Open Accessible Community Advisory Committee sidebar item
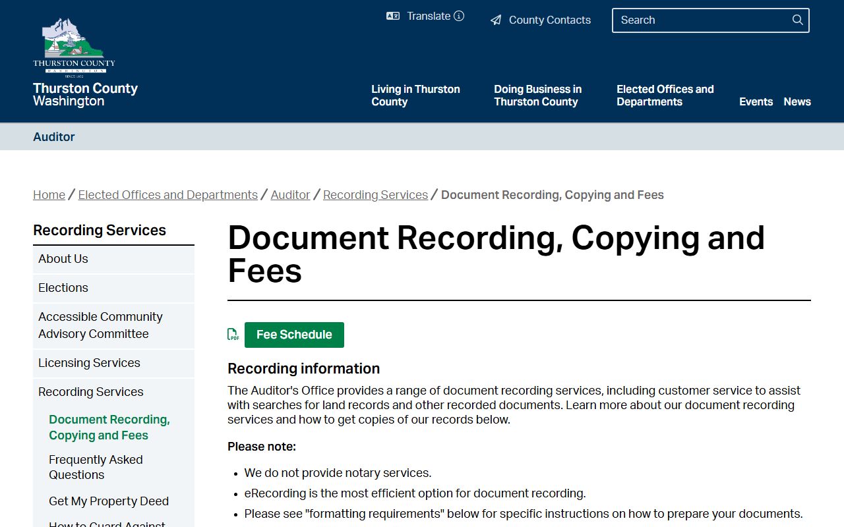The width and height of the screenshot is (844, 527). [x=113, y=325]
